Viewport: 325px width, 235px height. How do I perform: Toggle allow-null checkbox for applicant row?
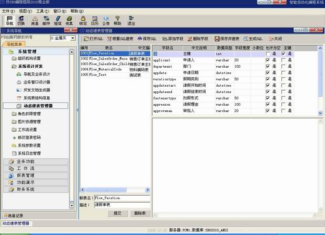(x=268, y=60)
